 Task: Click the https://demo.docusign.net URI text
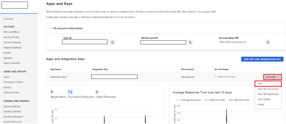click(x=232, y=42)
